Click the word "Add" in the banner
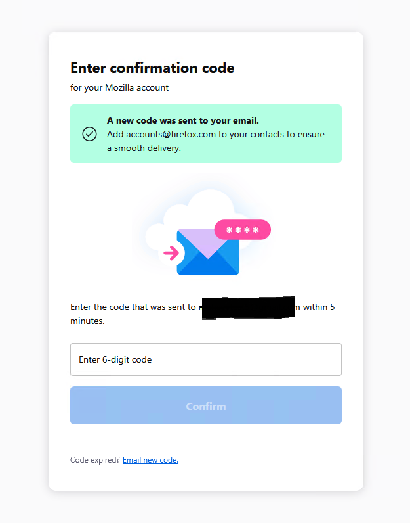This screenshot has width=410, height=523. pos(115,134)
